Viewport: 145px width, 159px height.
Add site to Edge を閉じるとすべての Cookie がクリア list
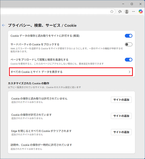click(x=121, y=132)
